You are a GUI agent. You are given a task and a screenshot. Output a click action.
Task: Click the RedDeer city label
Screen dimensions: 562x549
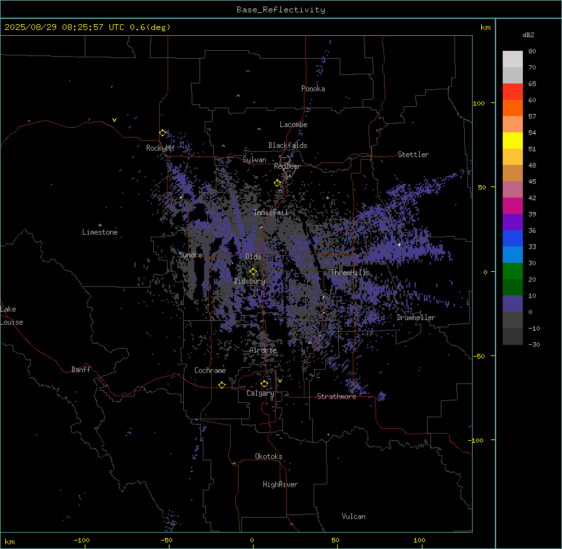(x=288, y=166)
